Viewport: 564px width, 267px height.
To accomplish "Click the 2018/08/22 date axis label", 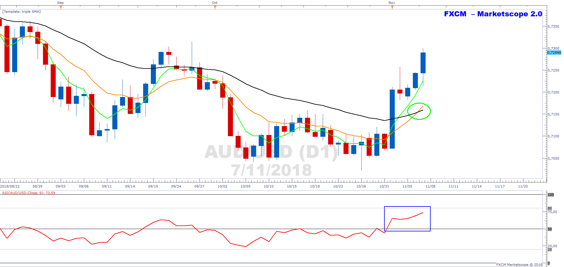I will 10,186.
